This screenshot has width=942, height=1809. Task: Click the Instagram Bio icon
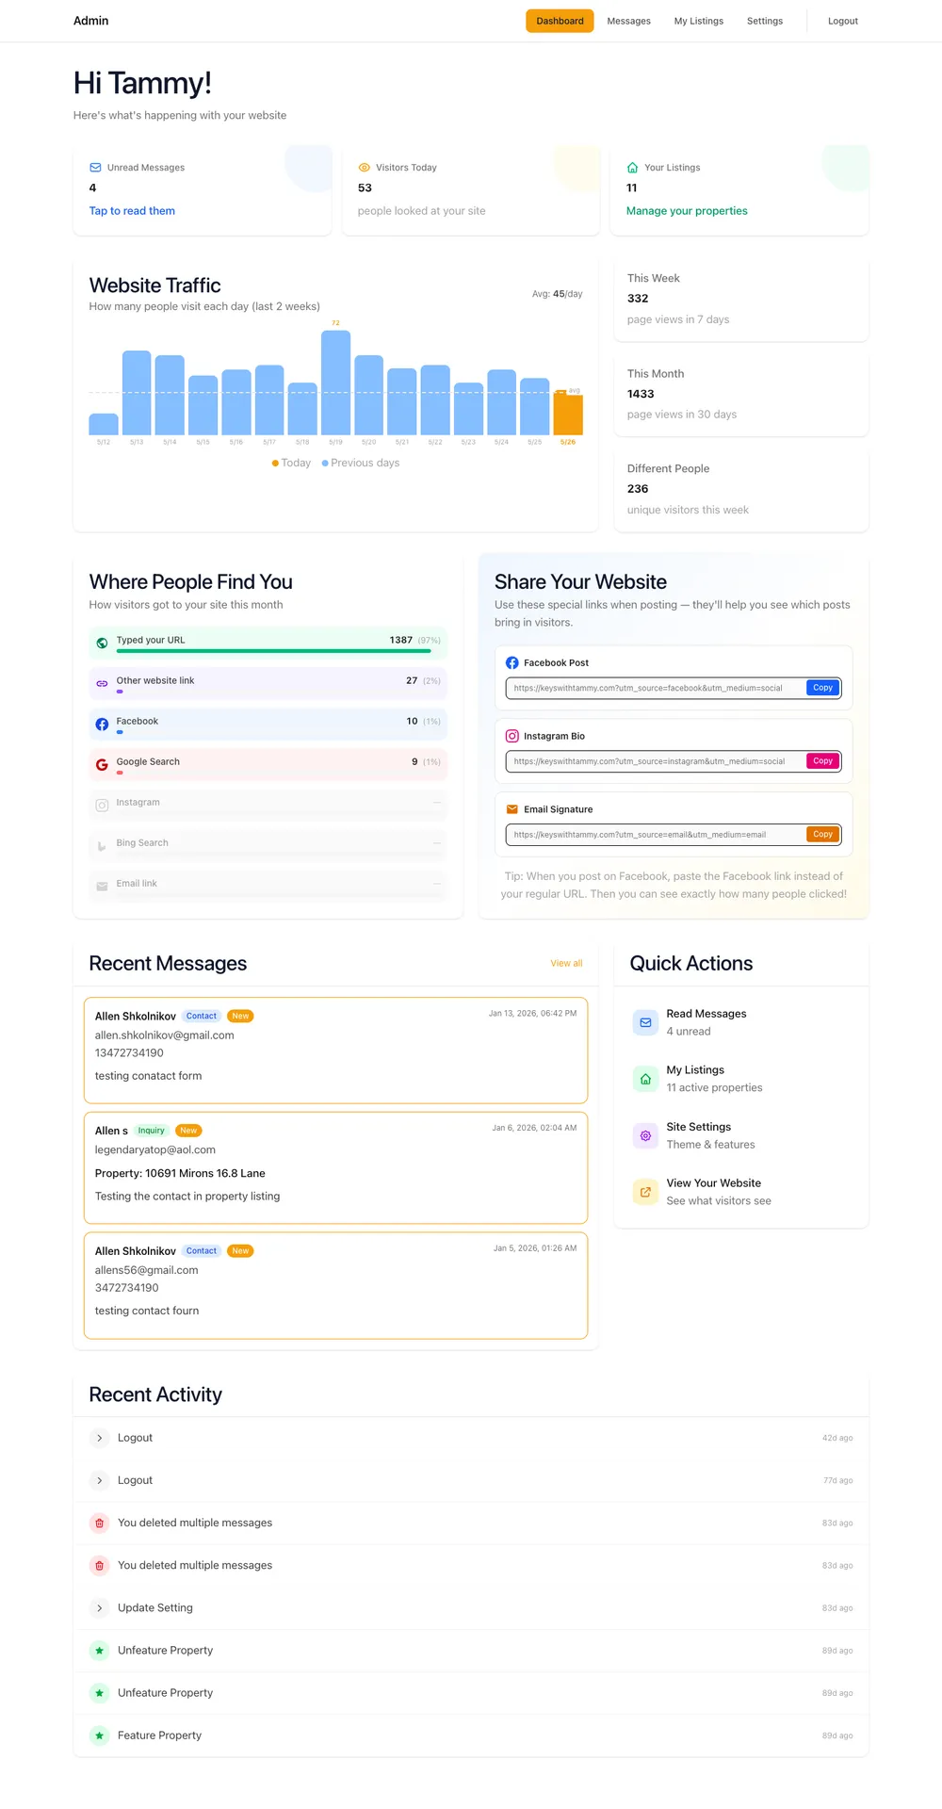512,737
